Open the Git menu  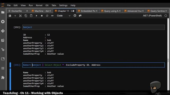pos(47,5)
